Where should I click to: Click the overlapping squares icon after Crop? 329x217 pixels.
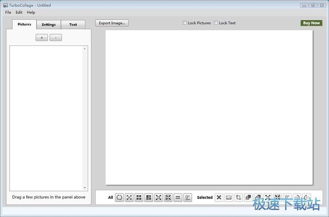[248, 197]
